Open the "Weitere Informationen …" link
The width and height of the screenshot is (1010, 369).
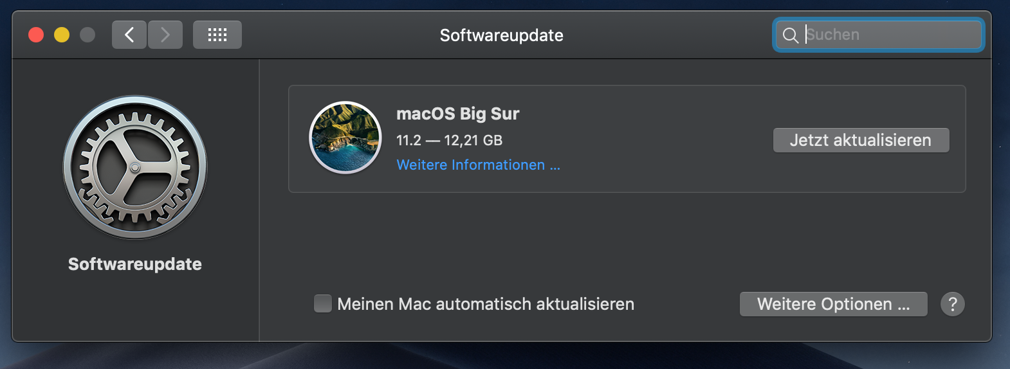(478, 165)
